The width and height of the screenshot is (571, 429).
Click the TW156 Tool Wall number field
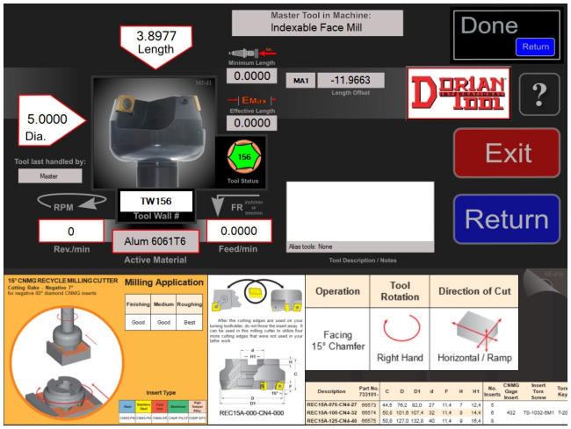(155, 201)
